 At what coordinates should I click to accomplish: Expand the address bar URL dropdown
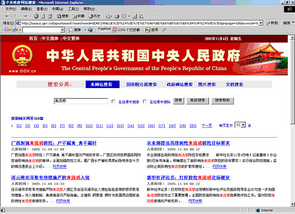point(260,23)
